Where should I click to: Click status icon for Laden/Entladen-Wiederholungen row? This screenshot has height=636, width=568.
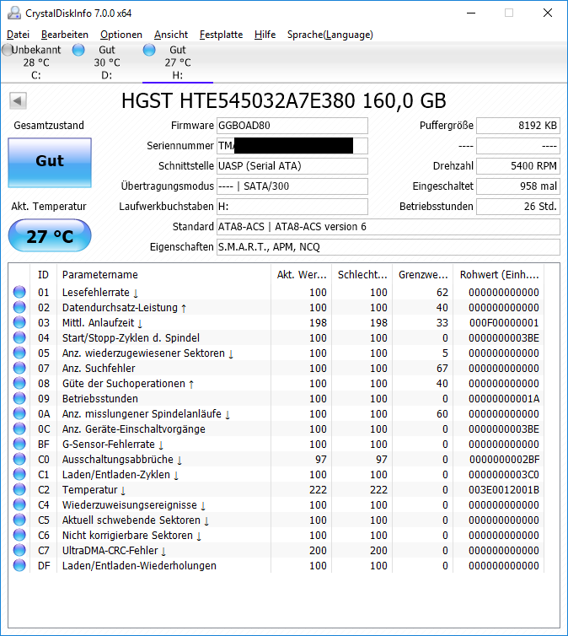click(19, 565)
